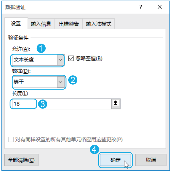The height and width of the screenshot is (173, 171).
Task: Toggle the 忽略空值(B) checkbox
Action: 71,58
